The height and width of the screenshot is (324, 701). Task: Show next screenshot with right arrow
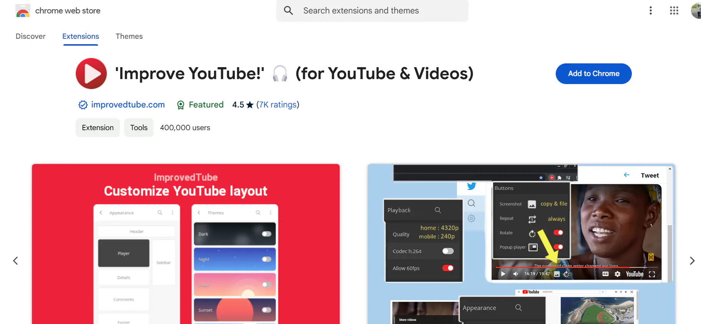tap(692, 261)
